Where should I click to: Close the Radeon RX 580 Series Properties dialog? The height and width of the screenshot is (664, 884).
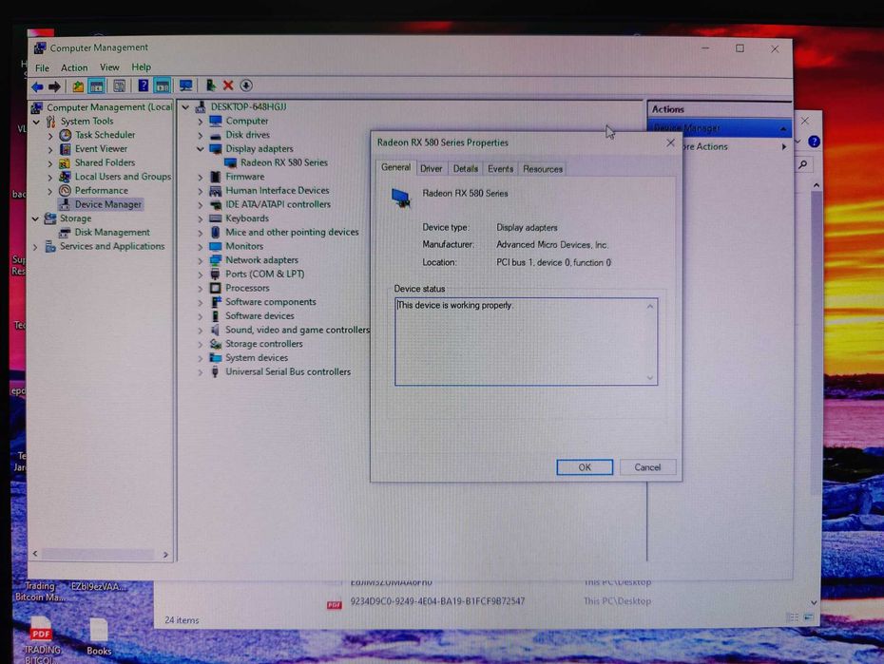(670, 143)
